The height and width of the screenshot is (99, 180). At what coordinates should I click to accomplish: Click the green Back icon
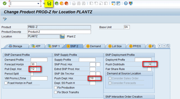(57, 4)
